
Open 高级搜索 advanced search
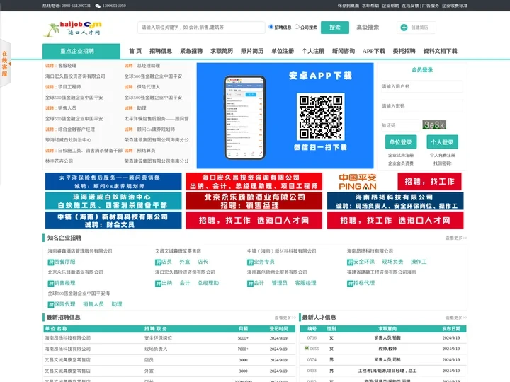pyautogui.click(x=368, y=28)
